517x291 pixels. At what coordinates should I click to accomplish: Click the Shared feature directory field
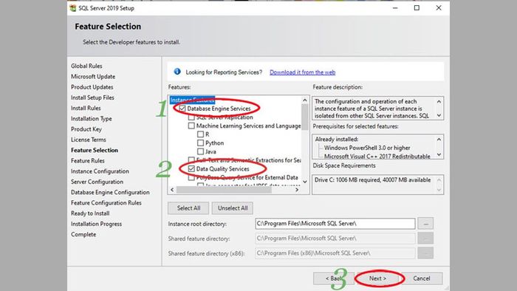[x=335, y=239]
